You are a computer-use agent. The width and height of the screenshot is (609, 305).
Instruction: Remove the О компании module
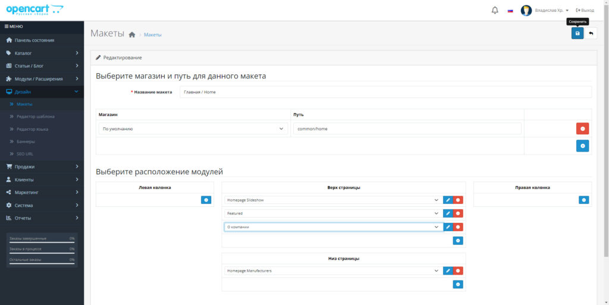[x=458, y=227]
